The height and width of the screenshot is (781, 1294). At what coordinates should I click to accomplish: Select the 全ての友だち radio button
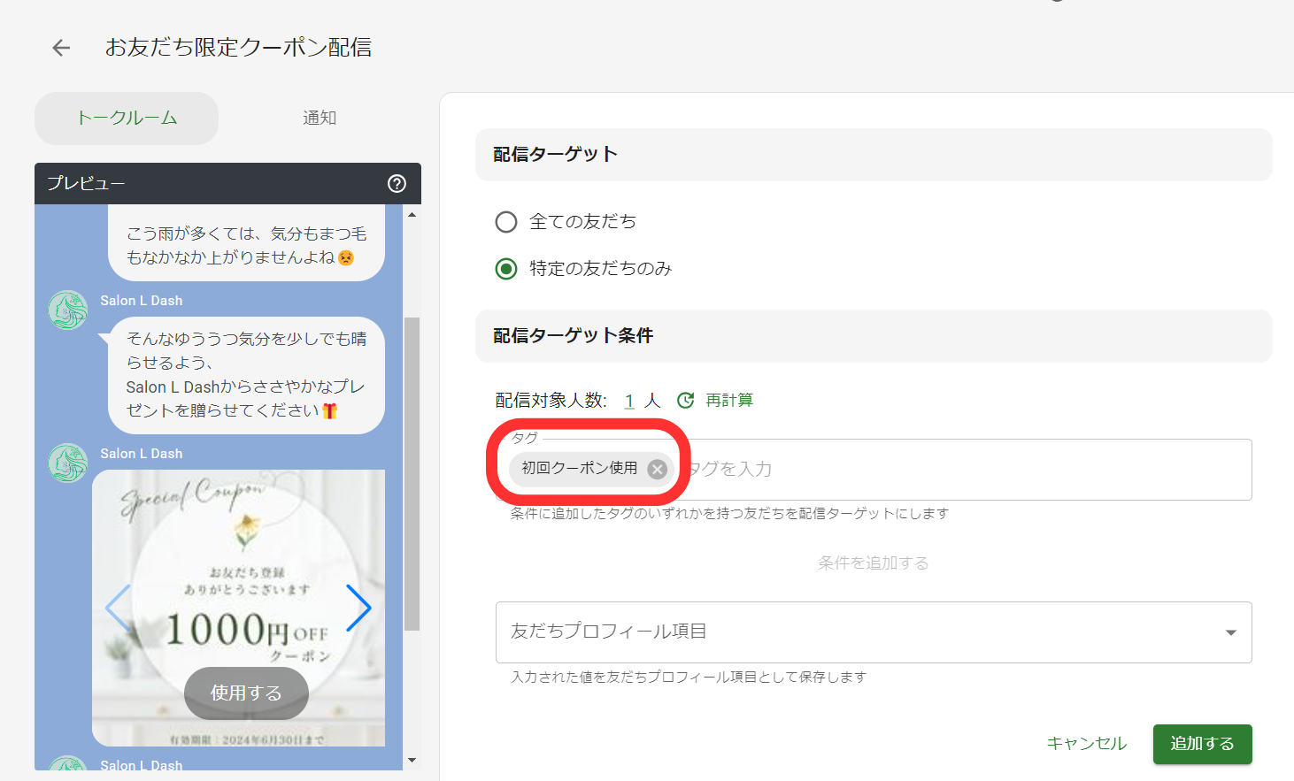click(x=505, y=222)
